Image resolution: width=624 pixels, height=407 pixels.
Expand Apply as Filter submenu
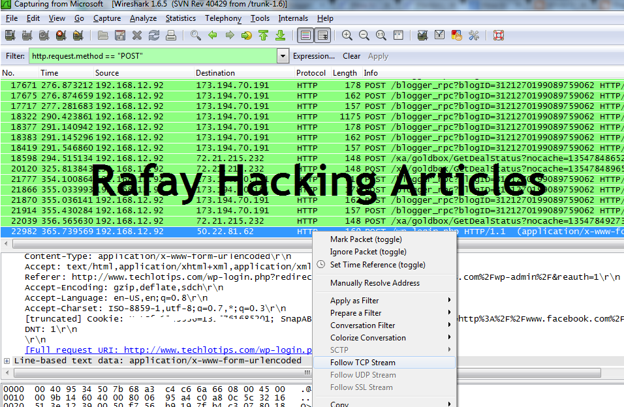point(384,301)
